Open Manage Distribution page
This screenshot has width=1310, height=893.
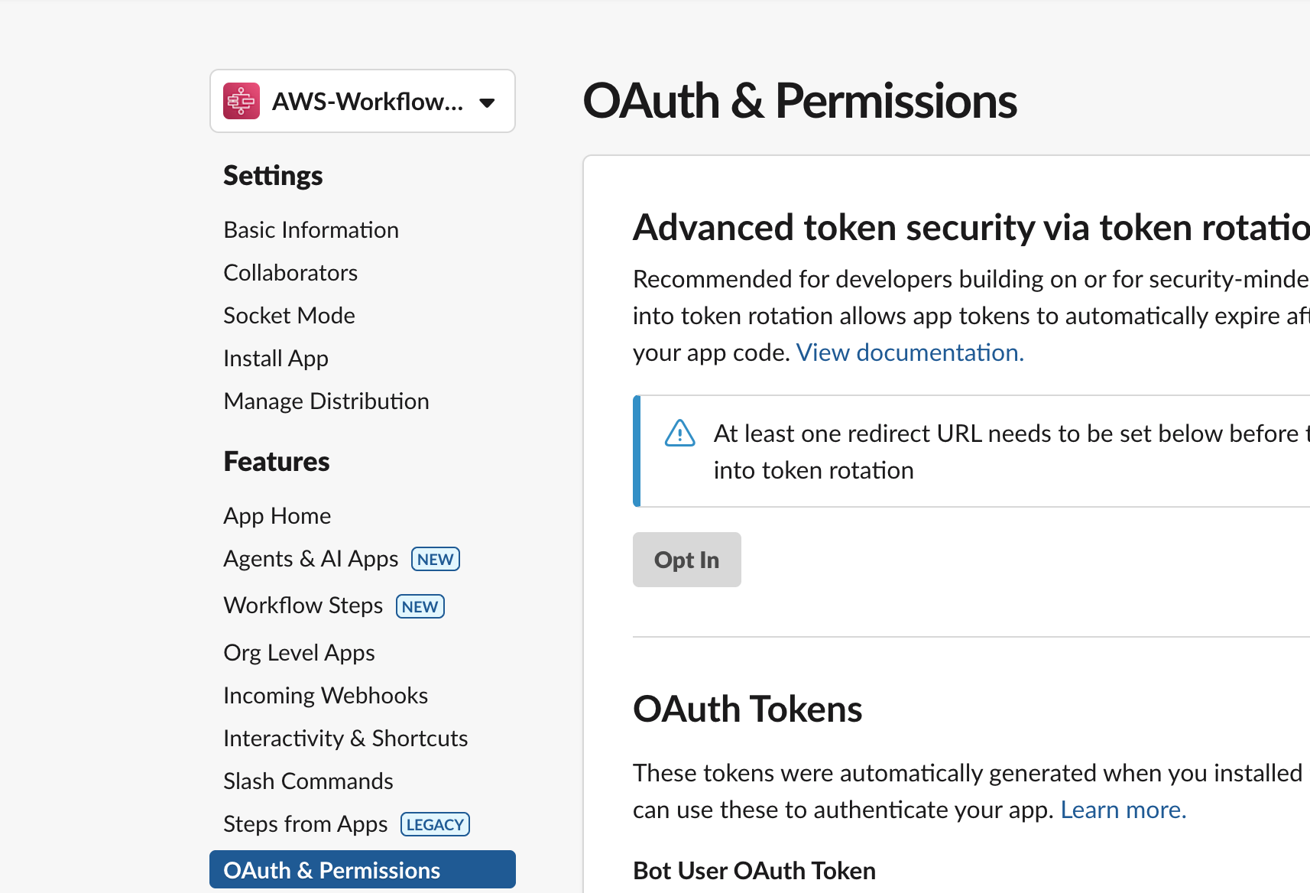tap(326, 401)
